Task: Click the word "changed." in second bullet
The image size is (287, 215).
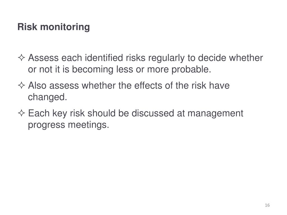Action: [48, 97]
